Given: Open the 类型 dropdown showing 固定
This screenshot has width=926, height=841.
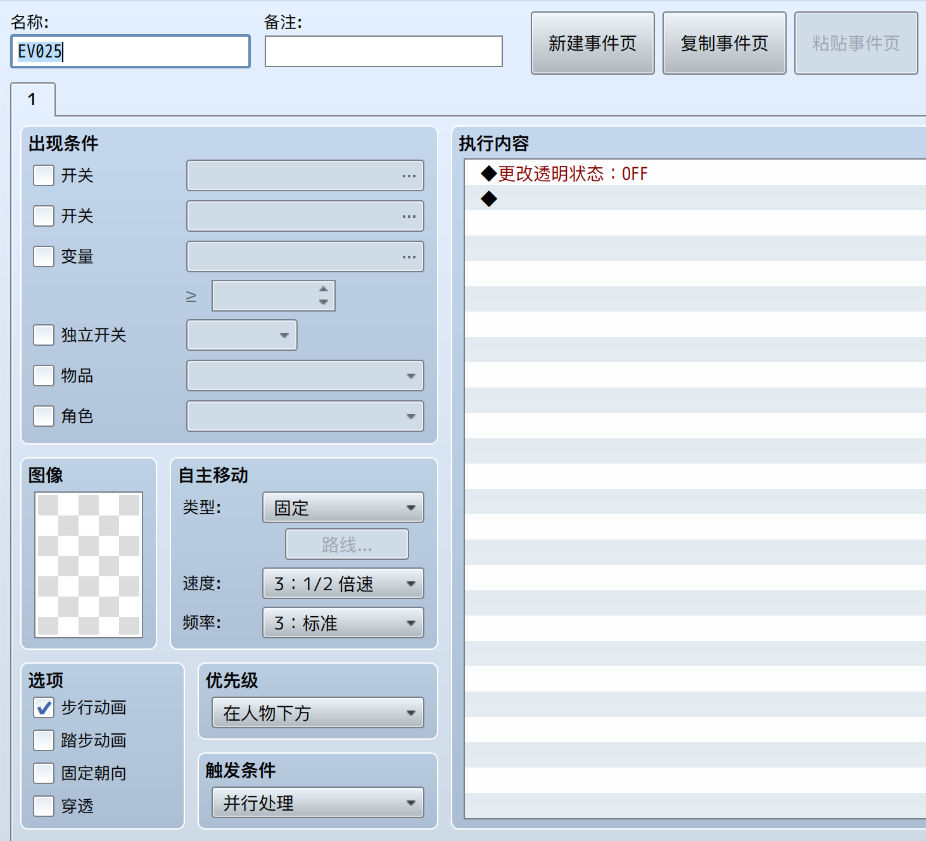Looking at the screenshot, I should coord(343,507).
